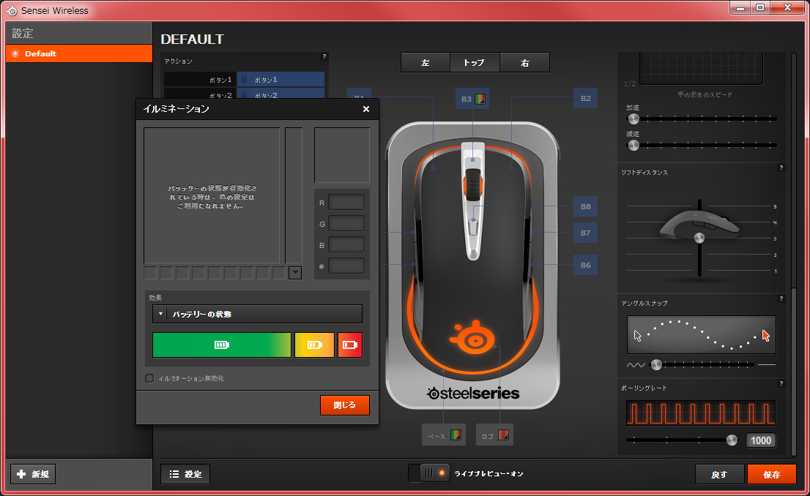
Task: Select the red low battery indicator
Action: (350, 345)
